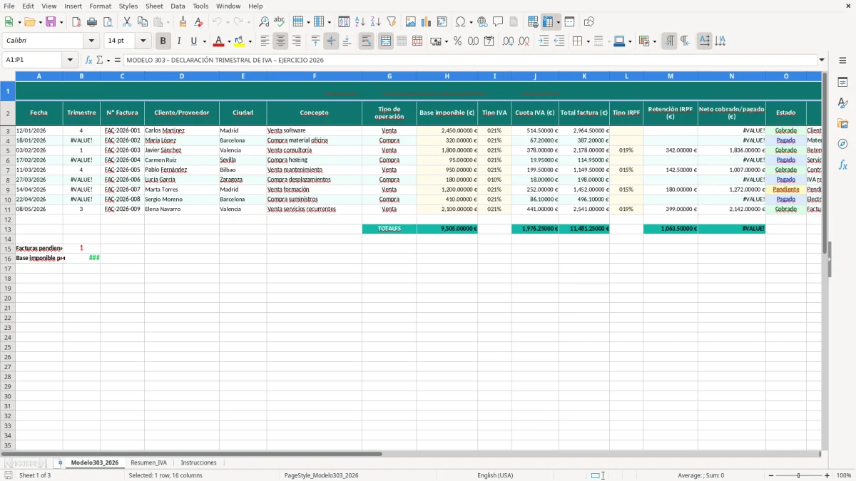Open Find and Replace icon
This screenshot has width=856, height=481.
(264, 22)
